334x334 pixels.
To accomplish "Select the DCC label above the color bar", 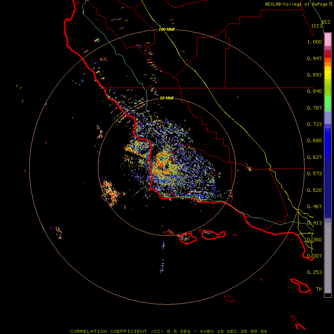I will (326, 22).
